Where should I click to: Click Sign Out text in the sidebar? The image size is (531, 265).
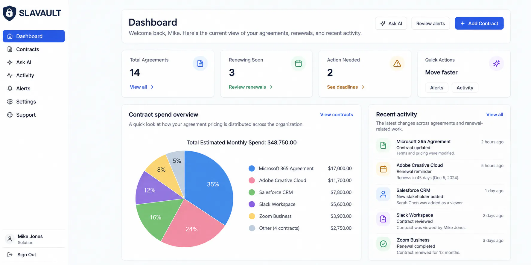(27, 255)
